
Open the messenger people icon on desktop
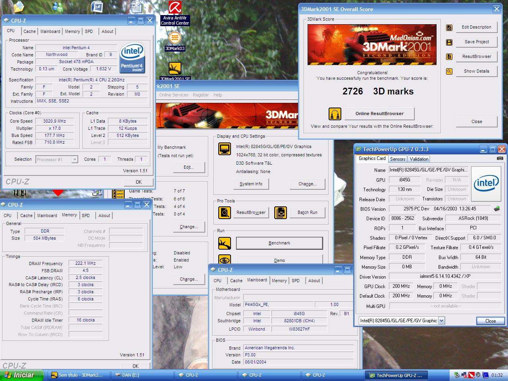58,7
